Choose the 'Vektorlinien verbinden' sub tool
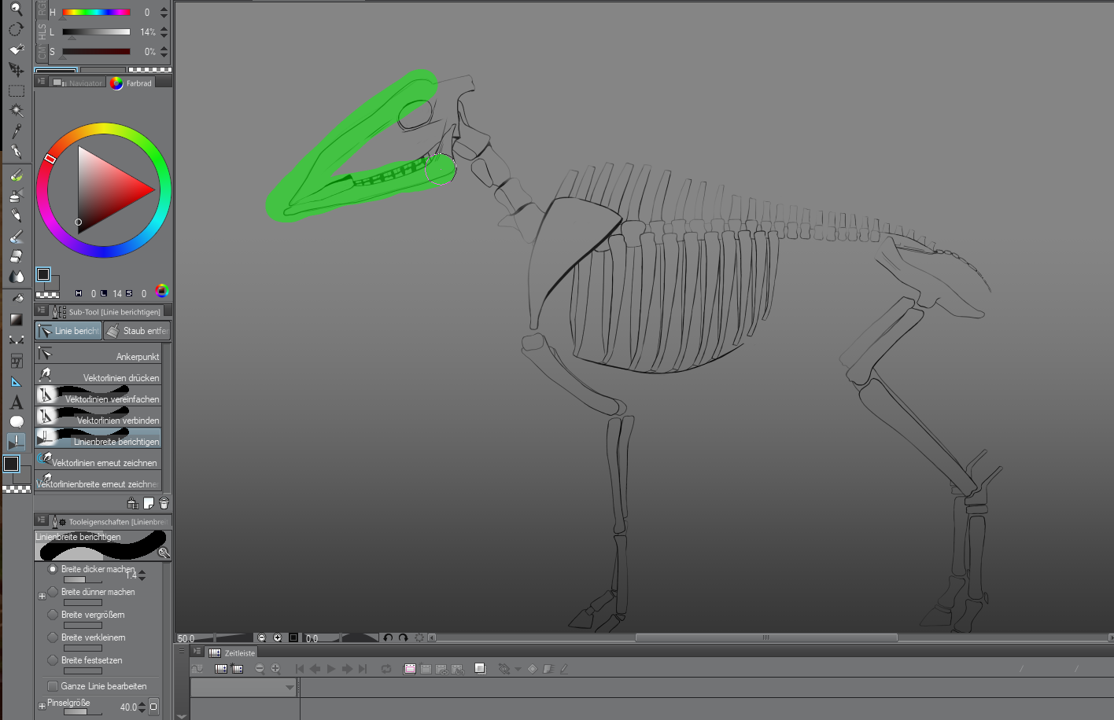Image resolution: width=1114 pixels, height=720 pixels. point(98,418)
